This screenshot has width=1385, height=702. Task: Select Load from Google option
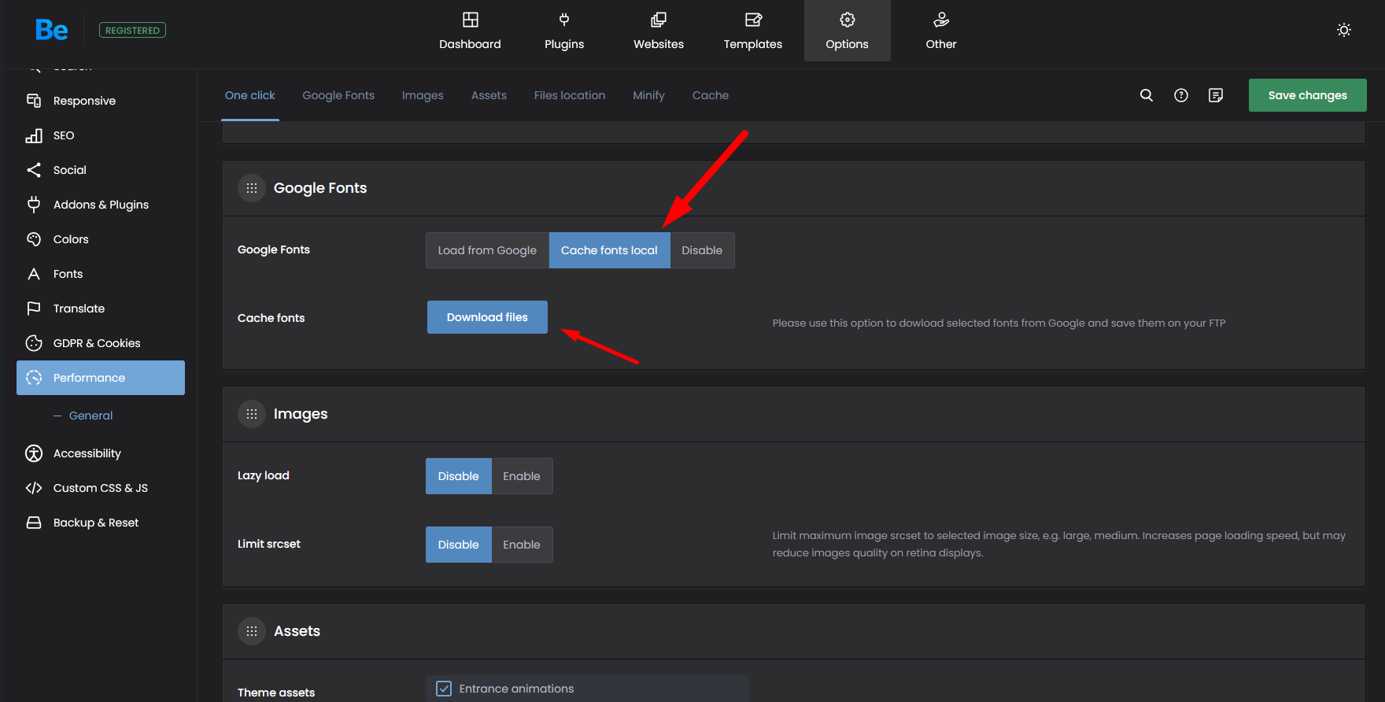point(487,250)
